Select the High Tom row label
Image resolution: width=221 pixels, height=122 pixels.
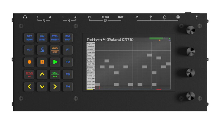pyautogui.click(x=91, y=43)
